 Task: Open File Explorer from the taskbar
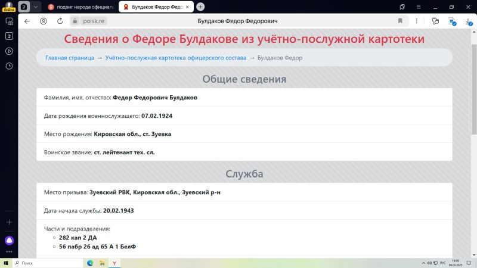[x=102, y=263]
